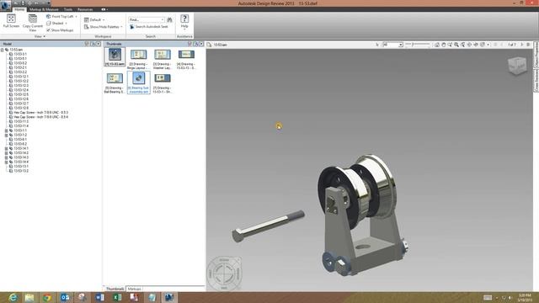
Task: Click the Thumbnails palette pushpin icon
Action: coord(189,44)
